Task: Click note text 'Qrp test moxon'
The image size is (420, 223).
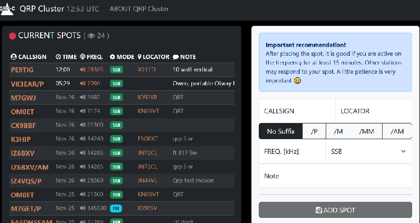Action: tap(193, 181)
